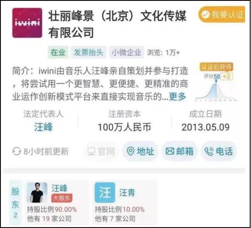
Task: Open shareholder 汪峰's photo thumbnail
Action: click(37, 193)
